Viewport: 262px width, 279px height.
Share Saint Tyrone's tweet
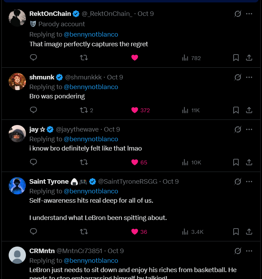[249, 232]
